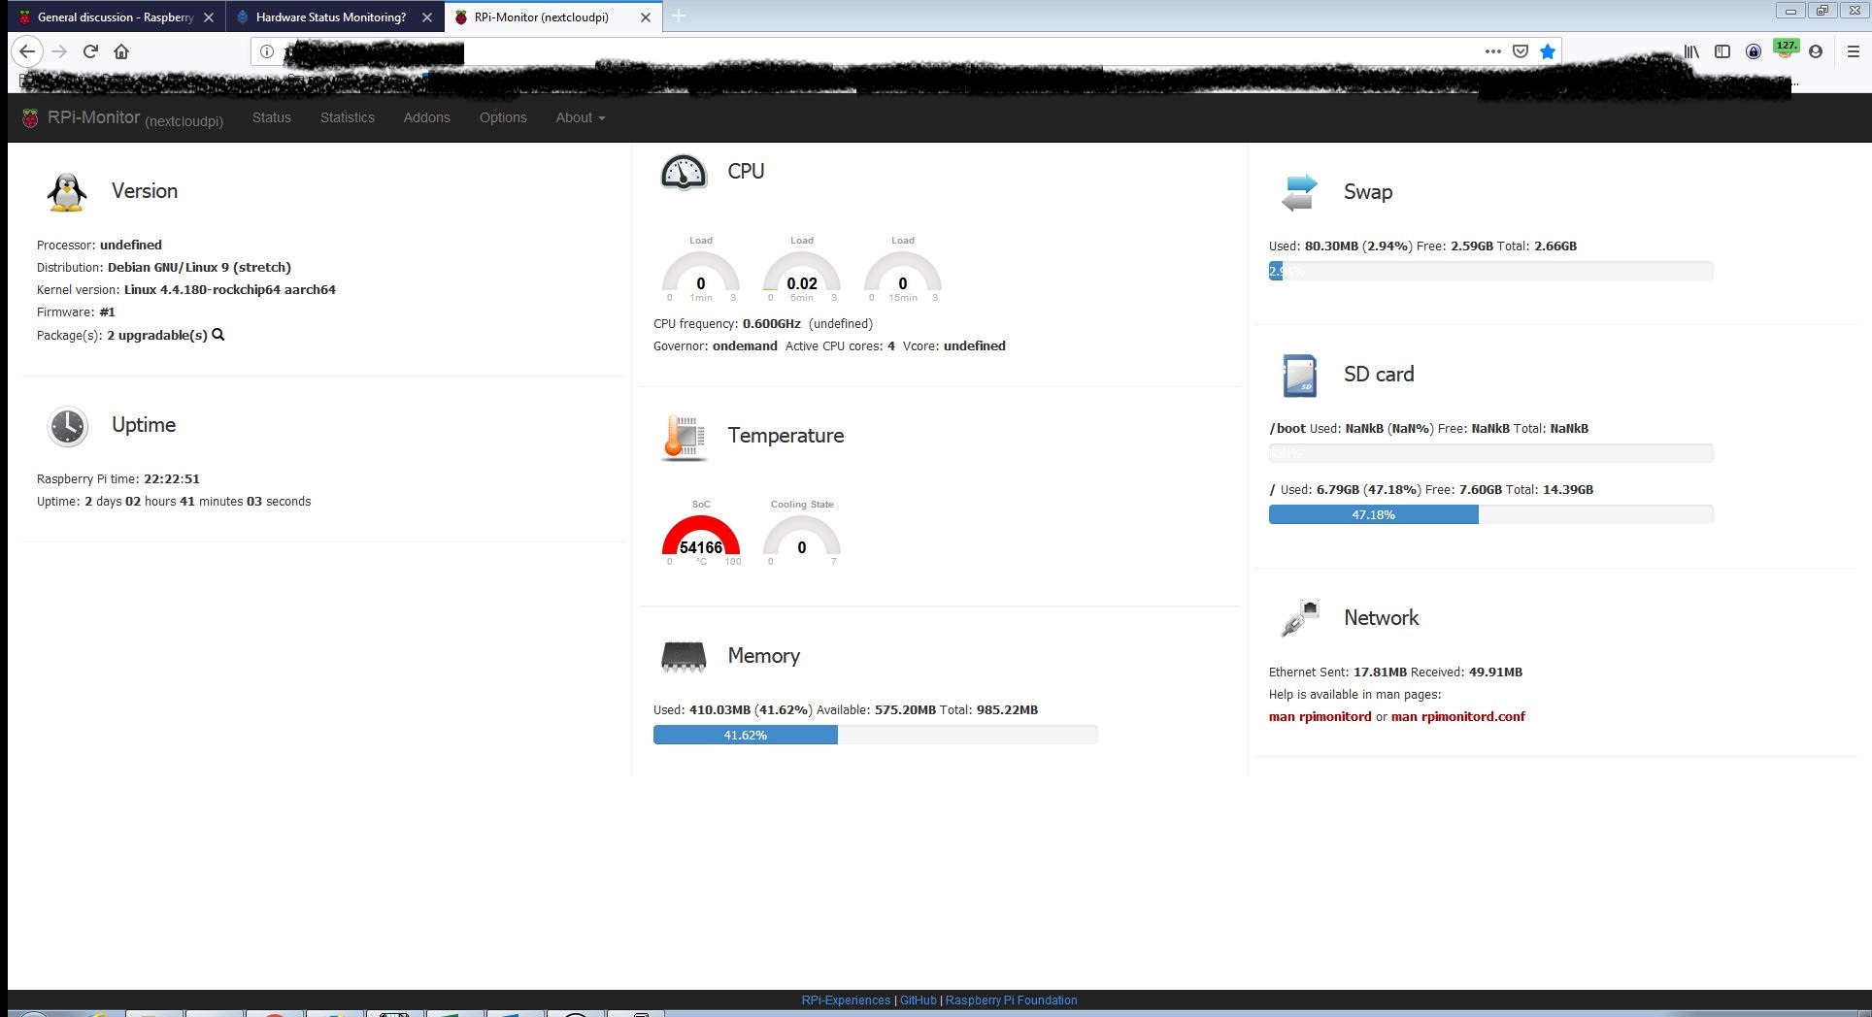Click the Firefox reload page icon
Screen dimensions: 1872x1017
point(90,51)
